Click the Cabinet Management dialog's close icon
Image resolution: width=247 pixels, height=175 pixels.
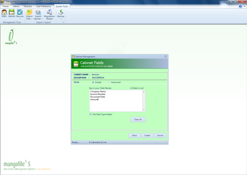166,56
